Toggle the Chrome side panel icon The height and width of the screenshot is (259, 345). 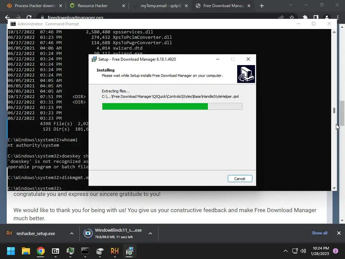pos(316,17)
